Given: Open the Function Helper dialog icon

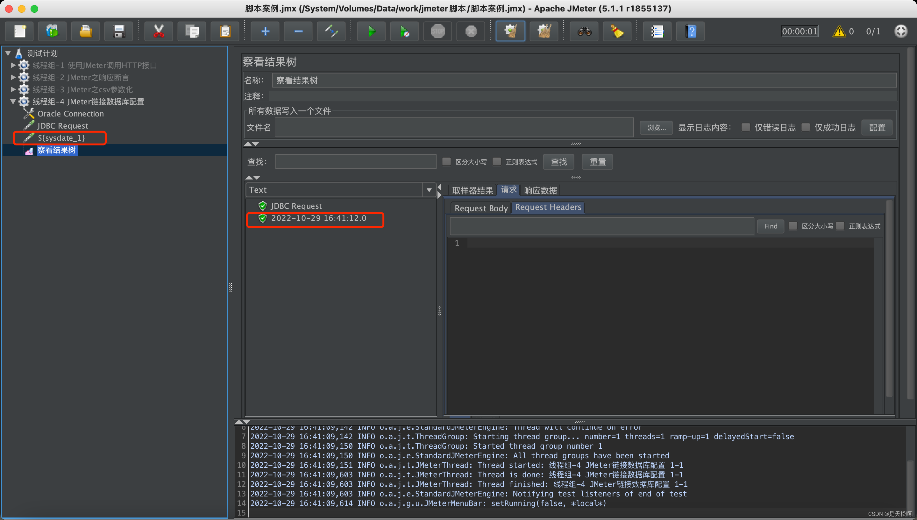Looking at the screenshot, I should click(657, 32).
